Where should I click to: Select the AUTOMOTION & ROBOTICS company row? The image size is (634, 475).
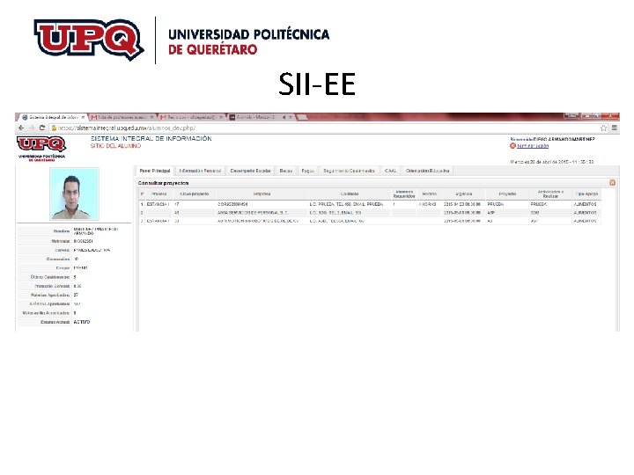pyautogui.click(x=370, y=221)
